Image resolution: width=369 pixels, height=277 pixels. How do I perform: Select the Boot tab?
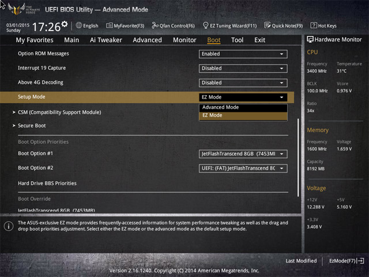(214, 40)
